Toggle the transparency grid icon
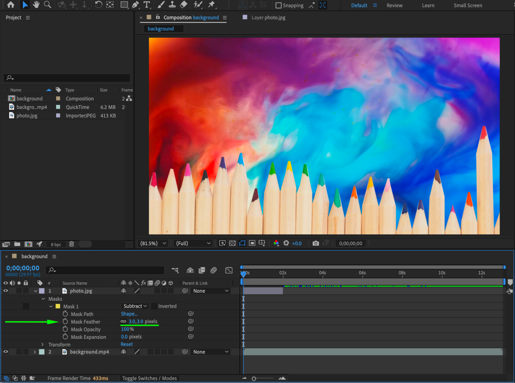515x383 pixels. [x=232, y=243]
